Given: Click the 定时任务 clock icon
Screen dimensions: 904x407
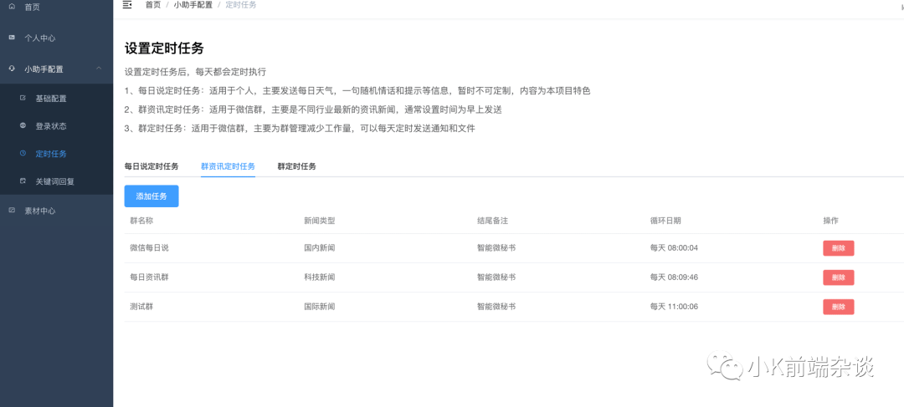Looking at the screenshot, I should [x=23, y=153].
